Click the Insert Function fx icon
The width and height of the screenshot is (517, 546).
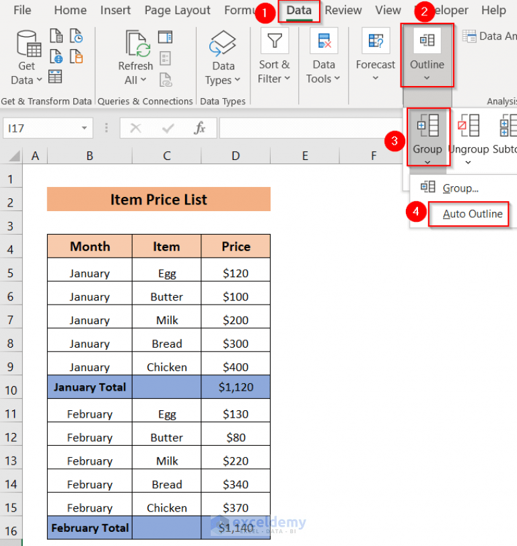pos(199,128)
